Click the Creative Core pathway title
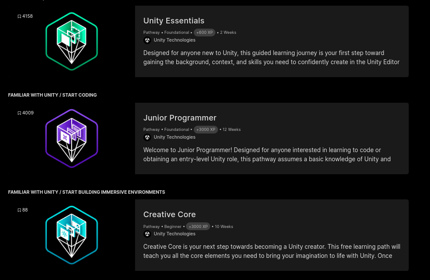430x280 pixels. pos(169,214)
